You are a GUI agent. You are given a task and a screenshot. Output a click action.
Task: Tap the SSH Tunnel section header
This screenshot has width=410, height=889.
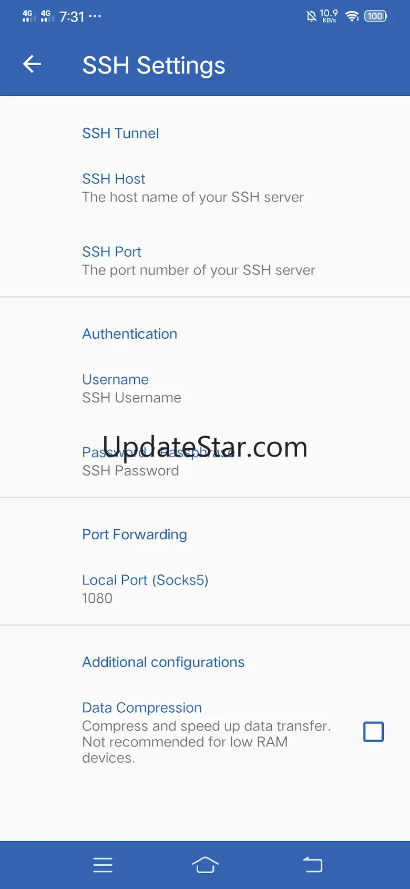[x=120, y=133]
